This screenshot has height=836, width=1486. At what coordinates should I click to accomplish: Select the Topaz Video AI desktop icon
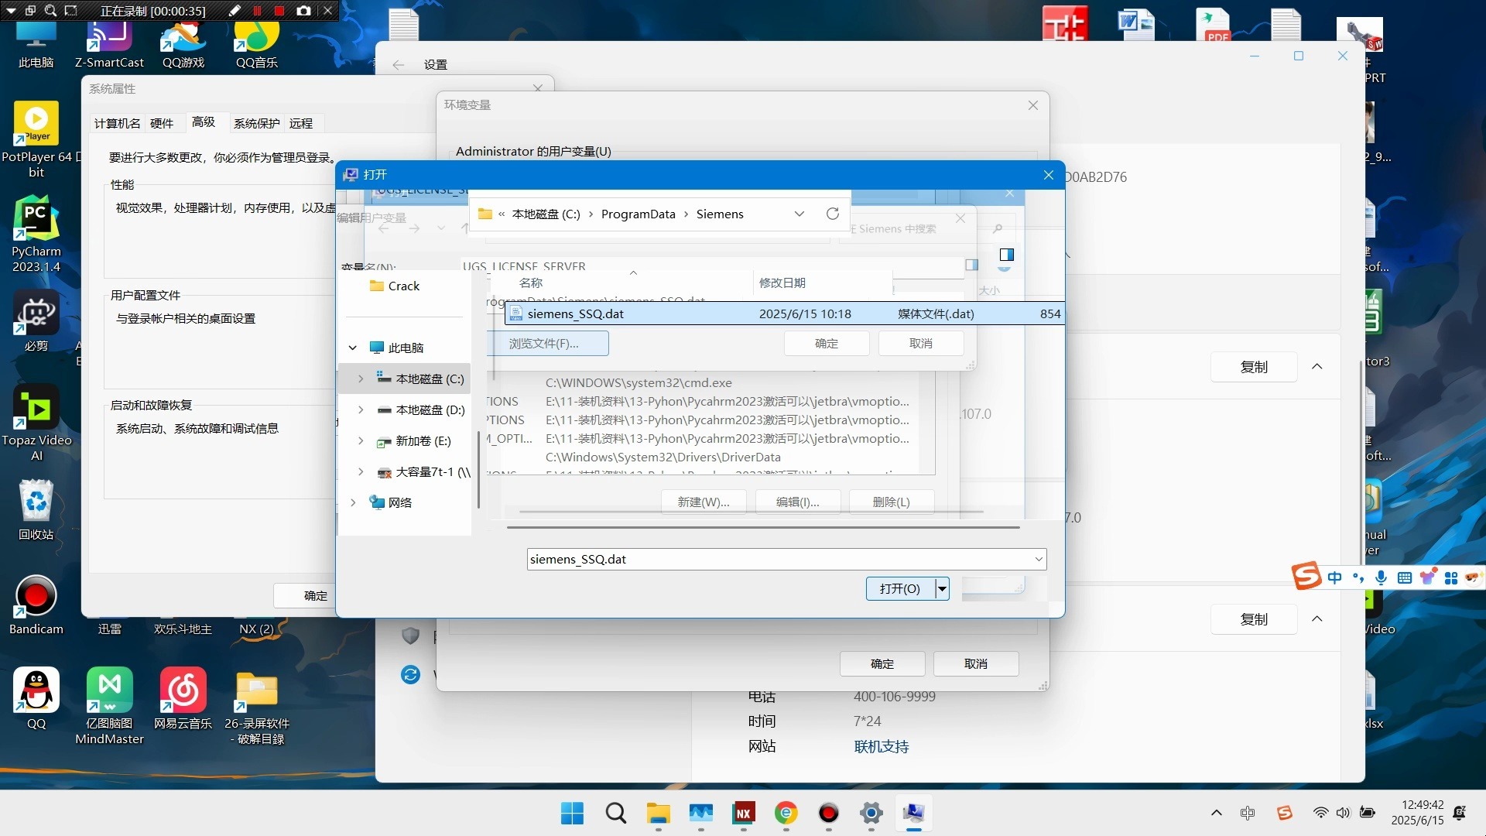click(x=36, y=423)
